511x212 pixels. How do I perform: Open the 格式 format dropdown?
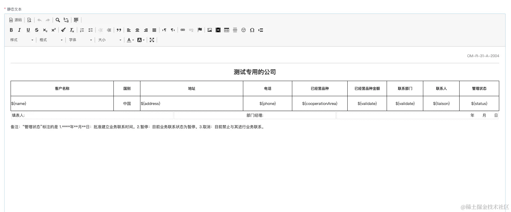(51, 40)
